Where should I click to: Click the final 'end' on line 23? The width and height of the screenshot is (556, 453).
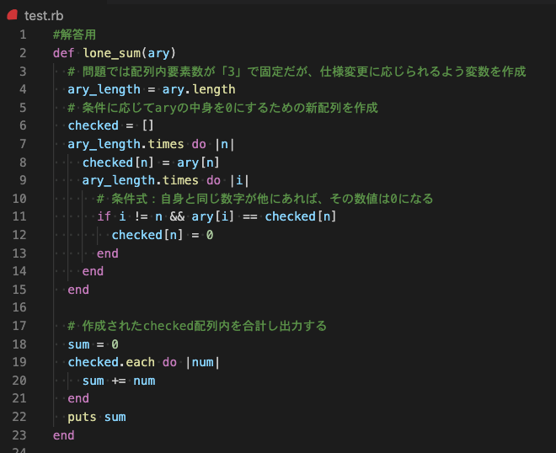point(63,435)
